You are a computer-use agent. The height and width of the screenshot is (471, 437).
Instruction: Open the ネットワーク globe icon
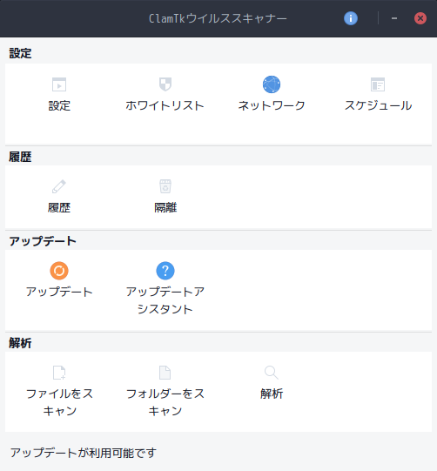272,84
